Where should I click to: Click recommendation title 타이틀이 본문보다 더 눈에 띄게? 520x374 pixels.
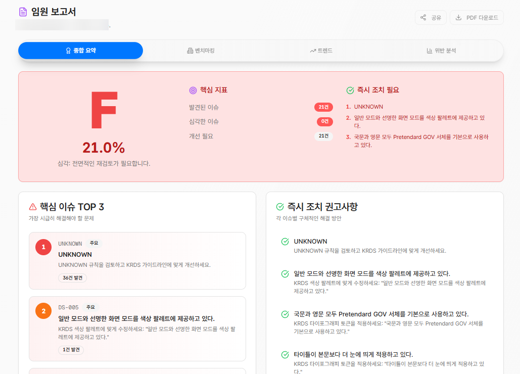click(353, 355)
